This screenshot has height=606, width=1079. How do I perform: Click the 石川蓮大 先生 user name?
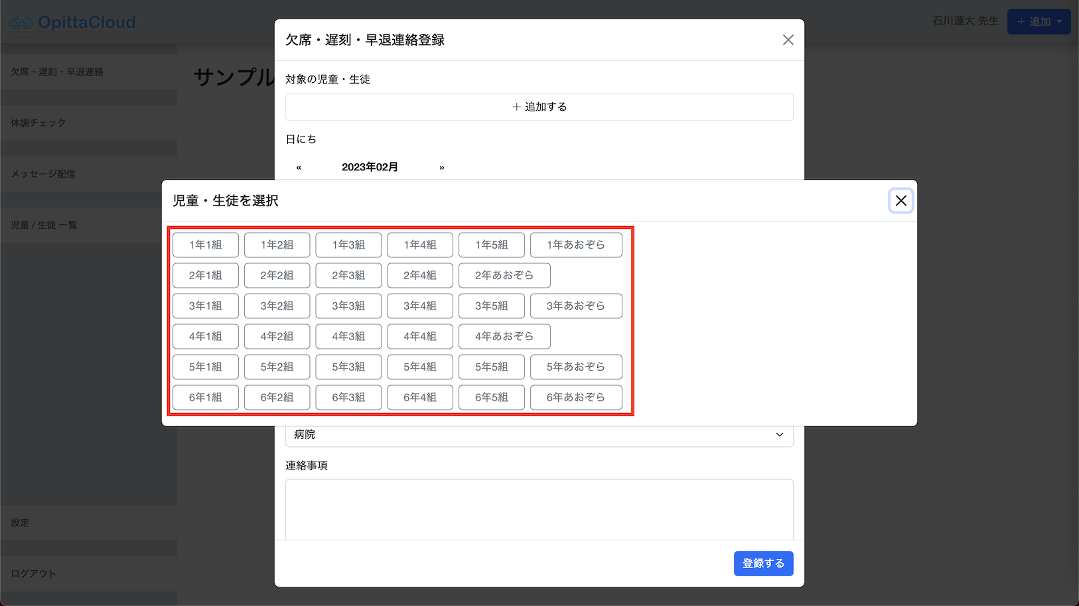(966, 21)
